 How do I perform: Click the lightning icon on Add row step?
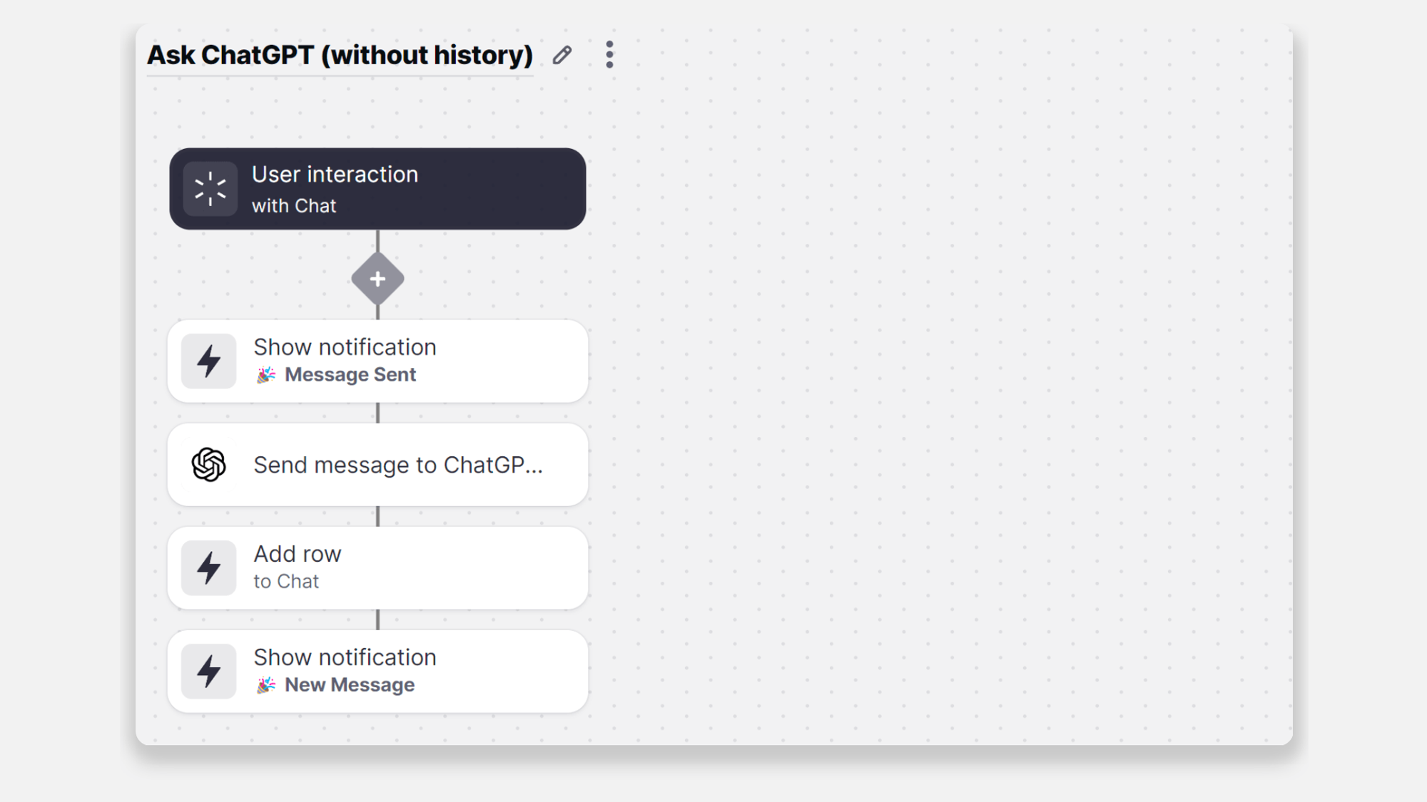(x=208, y=567)
